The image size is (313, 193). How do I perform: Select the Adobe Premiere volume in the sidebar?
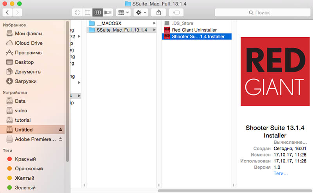click(x=32, y=139)
